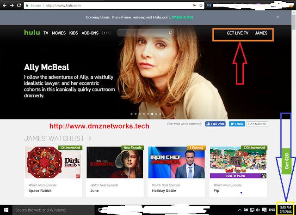Open the TV menu
296x215 pixels.
point(46,33)
